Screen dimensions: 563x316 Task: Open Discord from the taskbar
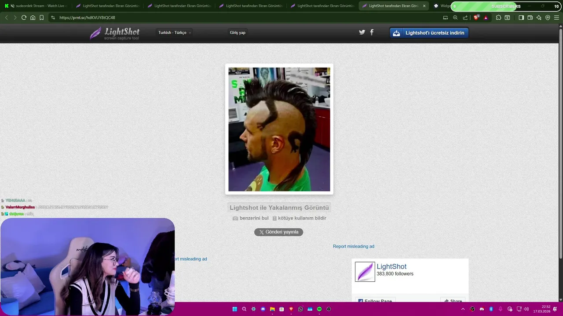click(x=263, y=309)
